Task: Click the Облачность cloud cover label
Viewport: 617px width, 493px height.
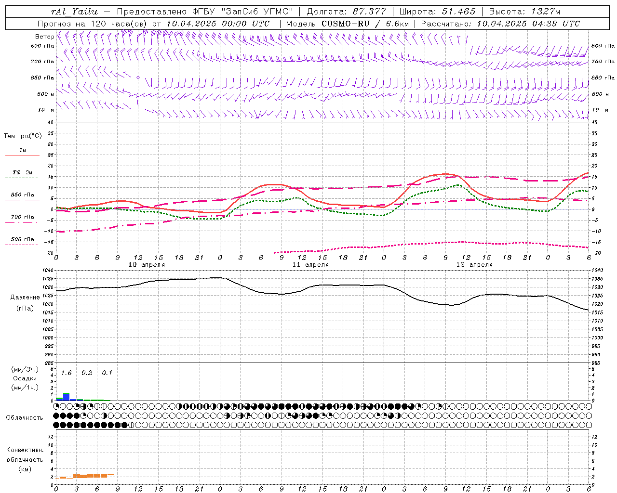Action: (25, 417)
